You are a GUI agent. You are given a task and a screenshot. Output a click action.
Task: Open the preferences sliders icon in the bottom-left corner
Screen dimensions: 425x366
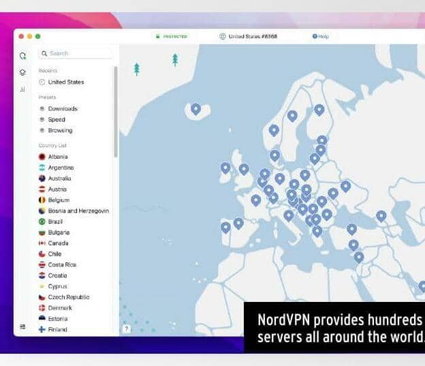(x=22, y=326)
